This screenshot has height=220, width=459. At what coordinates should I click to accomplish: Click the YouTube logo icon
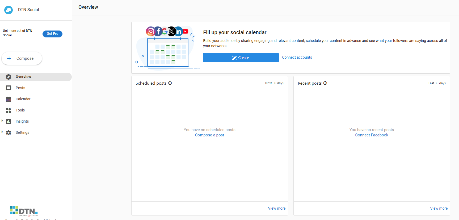tap(186, 31)
